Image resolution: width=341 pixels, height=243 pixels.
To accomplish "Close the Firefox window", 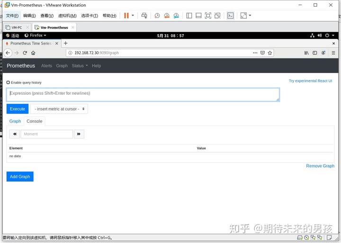I will click(333, 44).
